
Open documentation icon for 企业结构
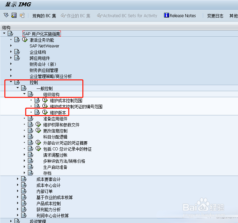[17, 52]
